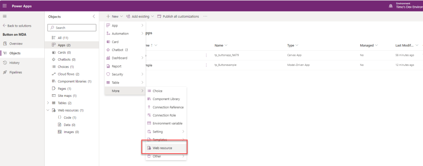Click more options dots for canvas app row
This screenshot has width=423, height=166.
206,55
